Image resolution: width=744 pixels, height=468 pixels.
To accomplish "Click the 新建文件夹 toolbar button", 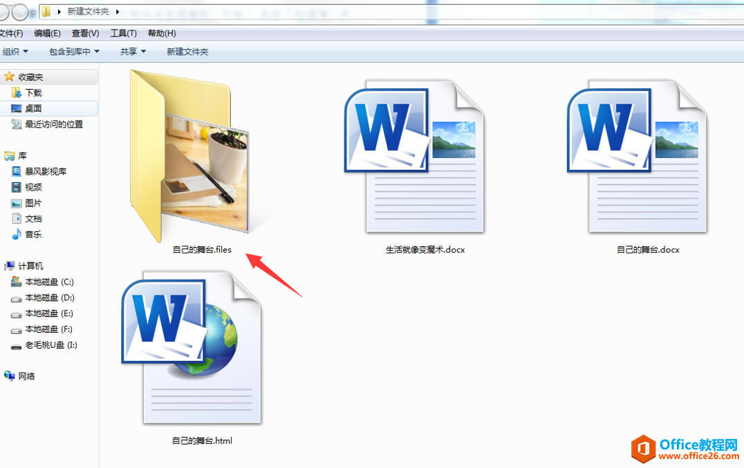I will [187, 52].
